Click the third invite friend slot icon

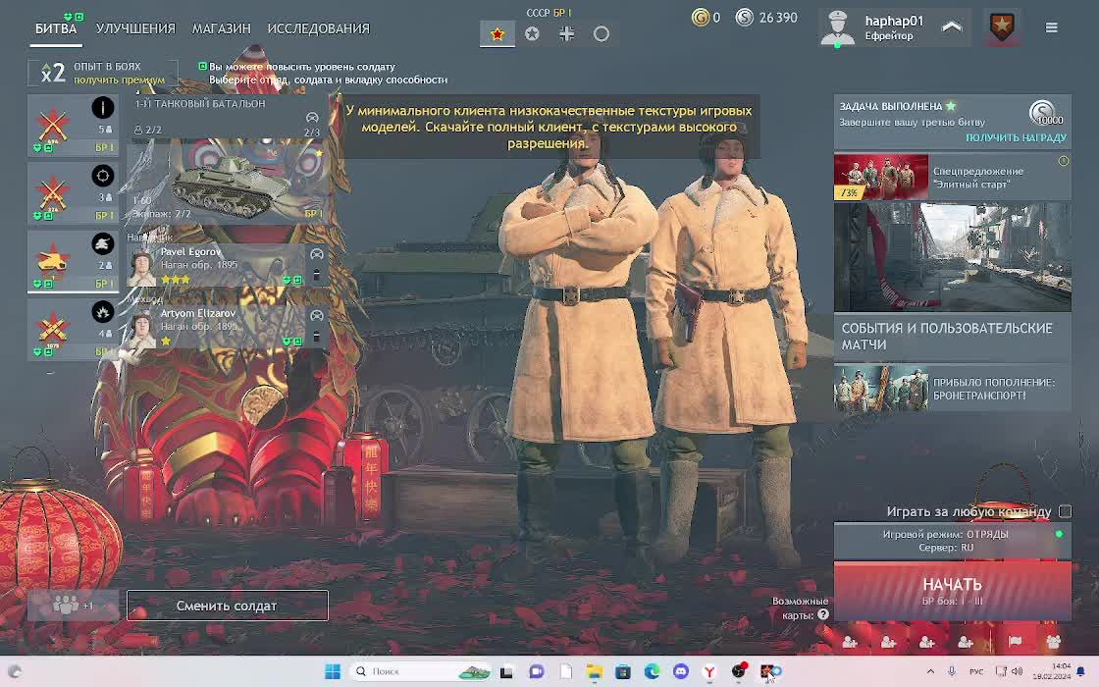[926, 642]
